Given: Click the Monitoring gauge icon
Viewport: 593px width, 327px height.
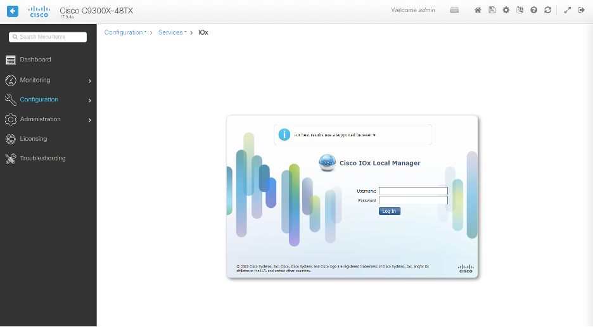Looking at the screenshot, I should coord(11,80).
